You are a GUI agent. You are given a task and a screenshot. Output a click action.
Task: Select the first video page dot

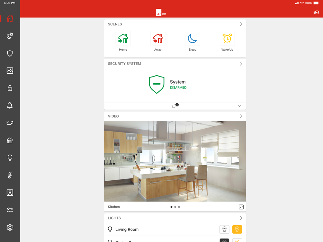pos(172,207)
